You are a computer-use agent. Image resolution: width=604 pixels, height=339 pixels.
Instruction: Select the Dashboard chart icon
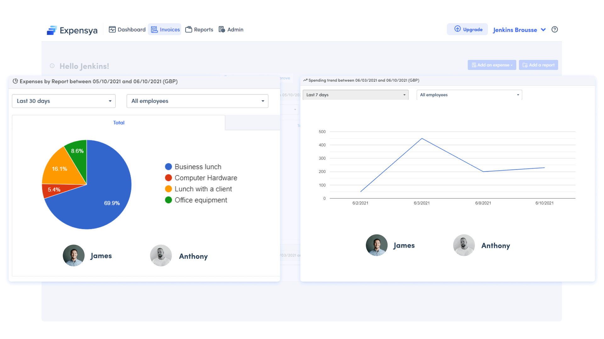[113, 29]
